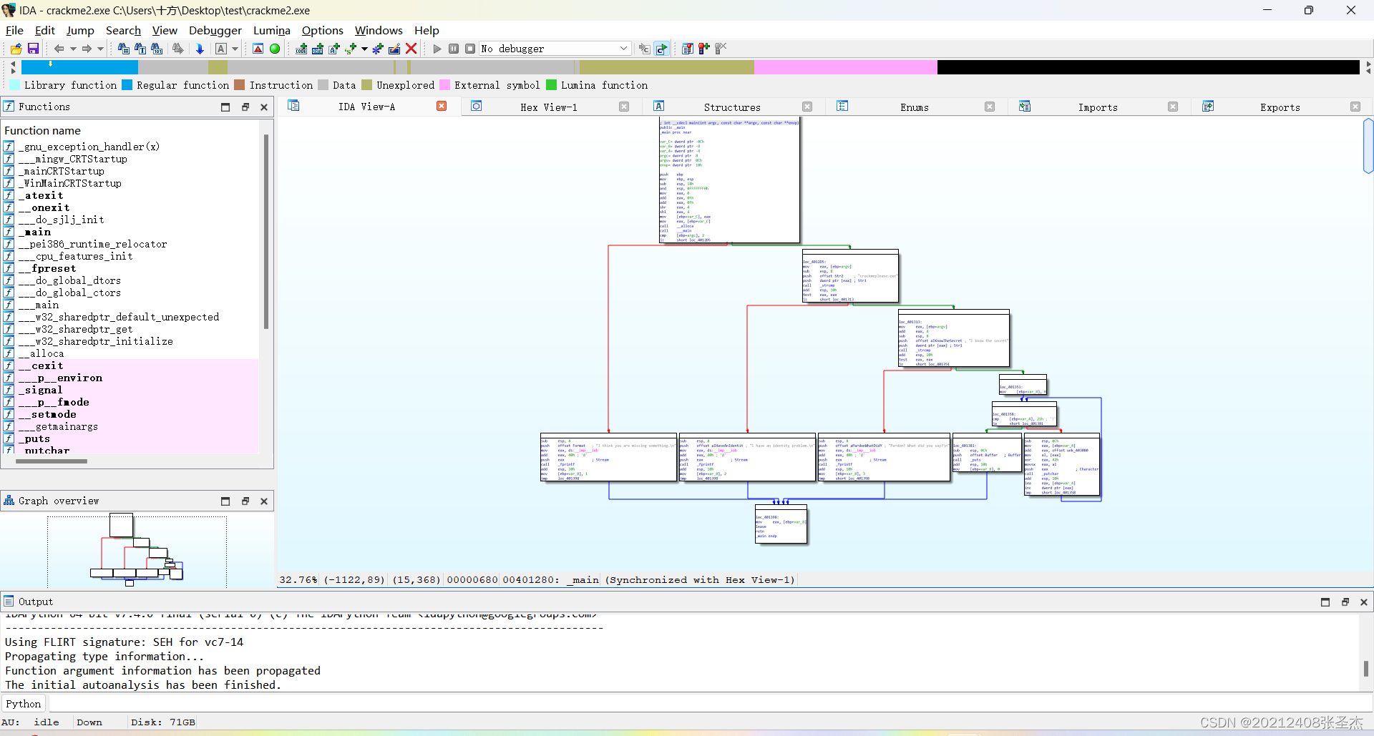Open the Lumina menu
Viewport: 1374px width, 736px height.
click(x=272, y=30)
